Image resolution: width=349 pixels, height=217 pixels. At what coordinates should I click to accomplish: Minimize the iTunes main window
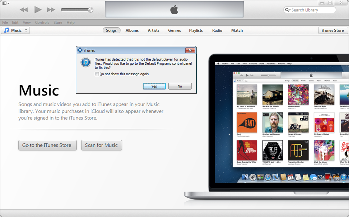[322, 3]
